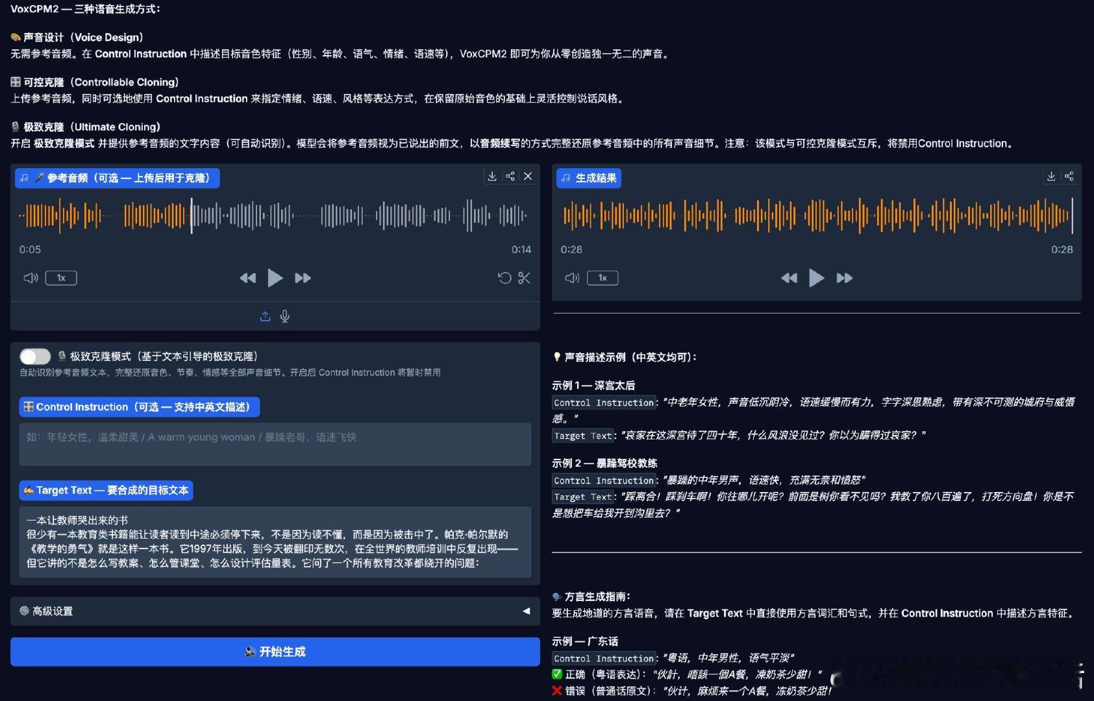Screen dimensions: 1094x701
Task: Record reference audio from microphone
Action: 285,316
